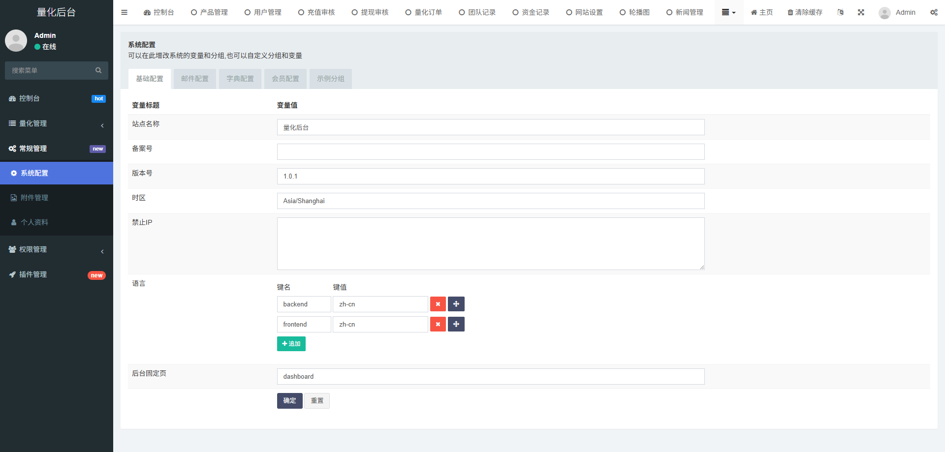Open the language switch icon in header
Screen dimensions: 945x452
coord(840,12)
